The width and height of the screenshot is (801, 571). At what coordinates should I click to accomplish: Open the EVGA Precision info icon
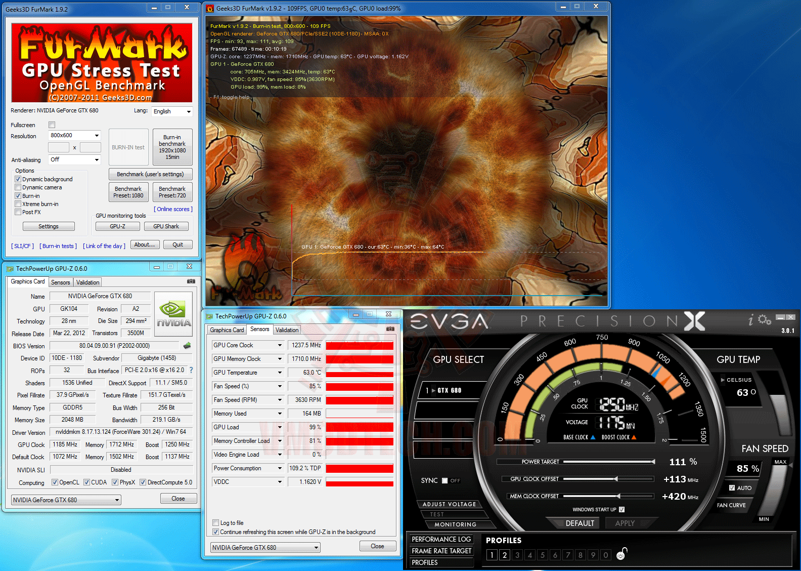[x=750, y=320]
